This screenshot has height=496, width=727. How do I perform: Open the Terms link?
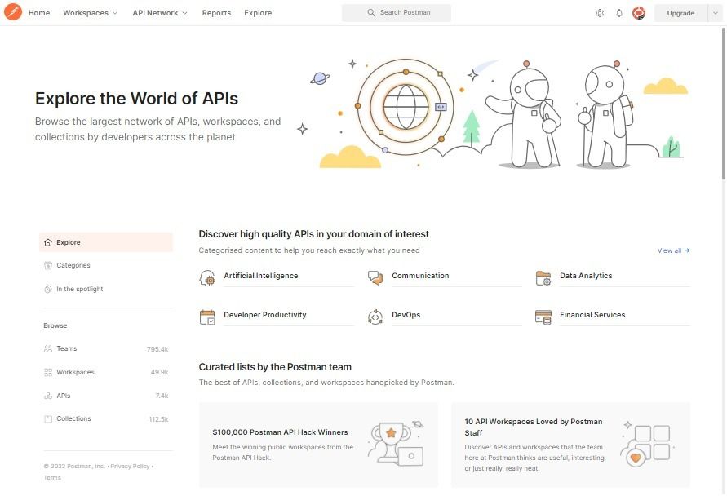[52, 478]
